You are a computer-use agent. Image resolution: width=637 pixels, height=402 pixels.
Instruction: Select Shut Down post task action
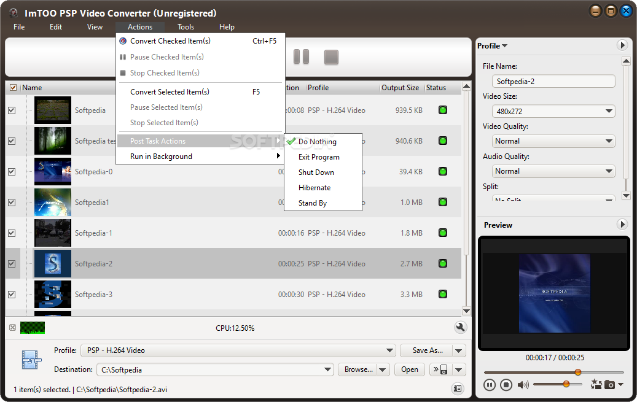pos(323,172)
